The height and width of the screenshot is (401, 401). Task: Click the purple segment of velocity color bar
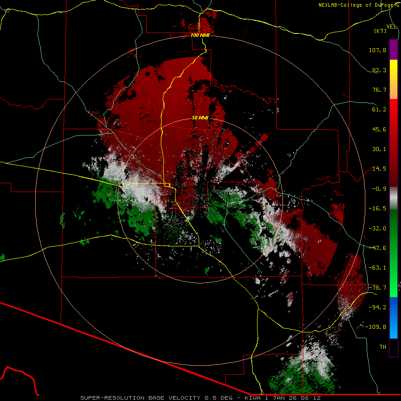[x=393, y=49]
